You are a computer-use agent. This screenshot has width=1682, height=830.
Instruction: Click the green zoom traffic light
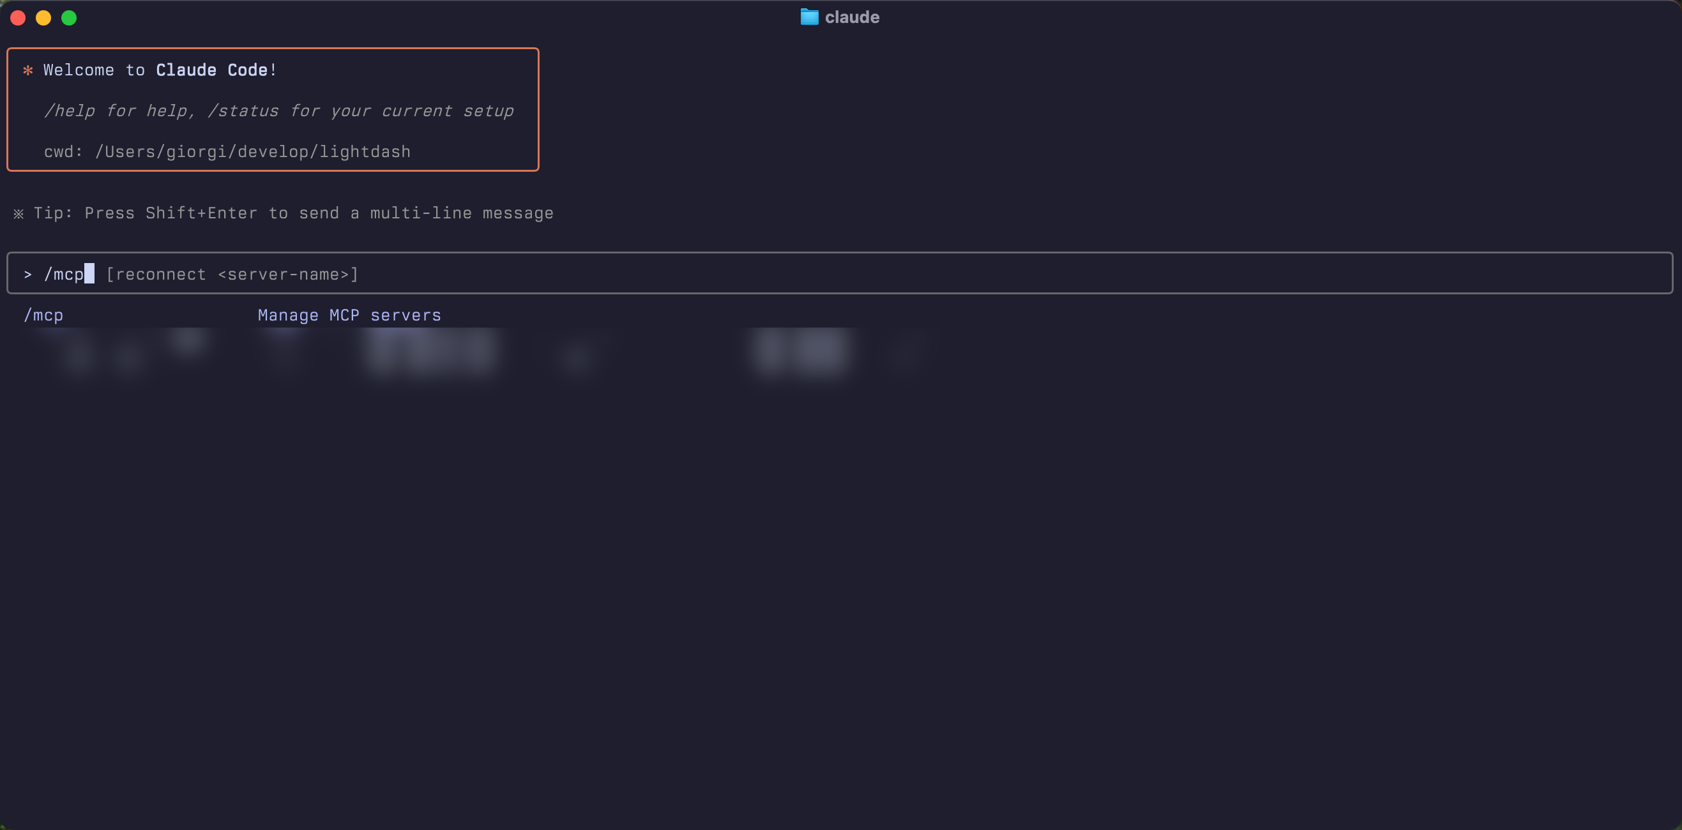(68, 18)
